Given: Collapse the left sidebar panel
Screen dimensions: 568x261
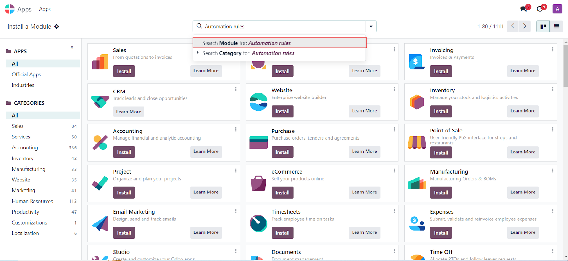Looking at the screenshot, I should pos(72,47).
